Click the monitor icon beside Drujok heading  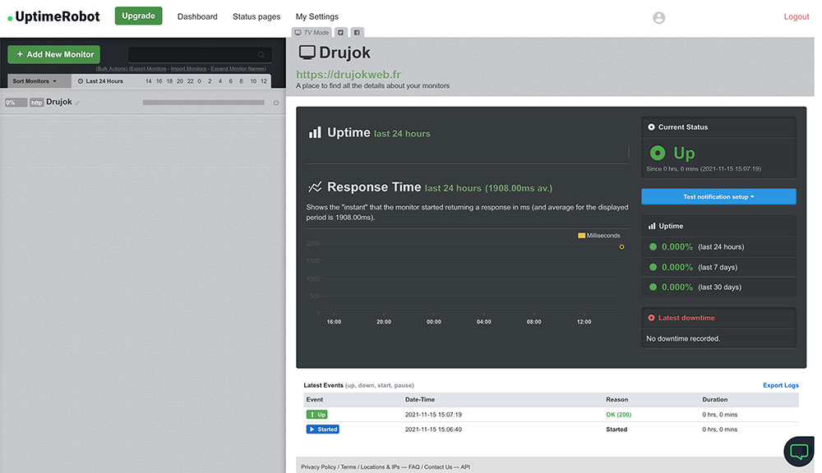pyautogui.click(x=307, y=53)
